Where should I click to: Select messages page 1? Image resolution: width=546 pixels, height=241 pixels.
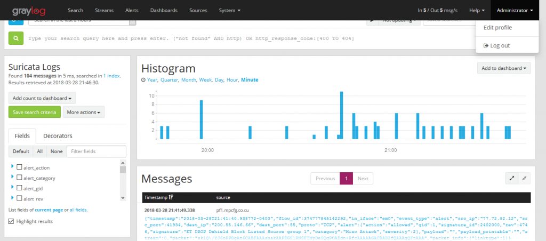click(346, 178)
